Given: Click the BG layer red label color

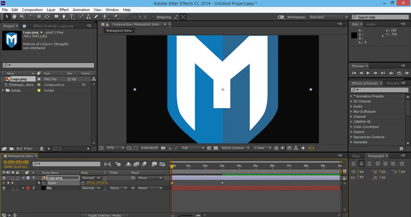Looking at the screenshot, I should coord(28,188).
